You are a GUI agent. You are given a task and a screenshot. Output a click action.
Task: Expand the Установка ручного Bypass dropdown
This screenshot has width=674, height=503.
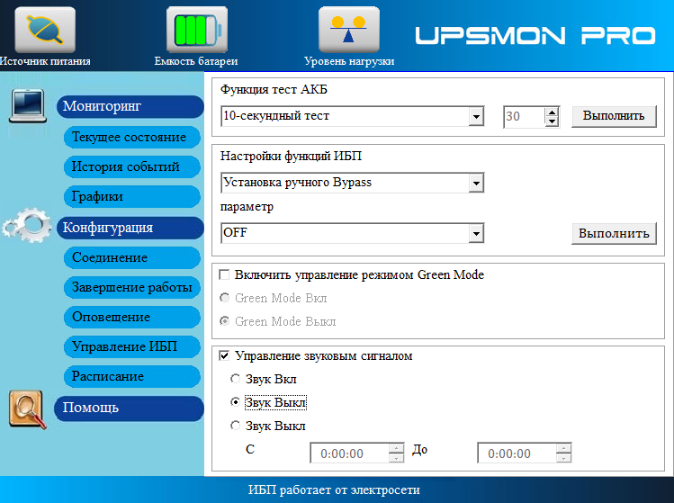coord(476,184)
